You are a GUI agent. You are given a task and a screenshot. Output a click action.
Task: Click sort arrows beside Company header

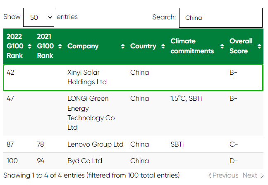pyautogui.click(x=123, y=46)
